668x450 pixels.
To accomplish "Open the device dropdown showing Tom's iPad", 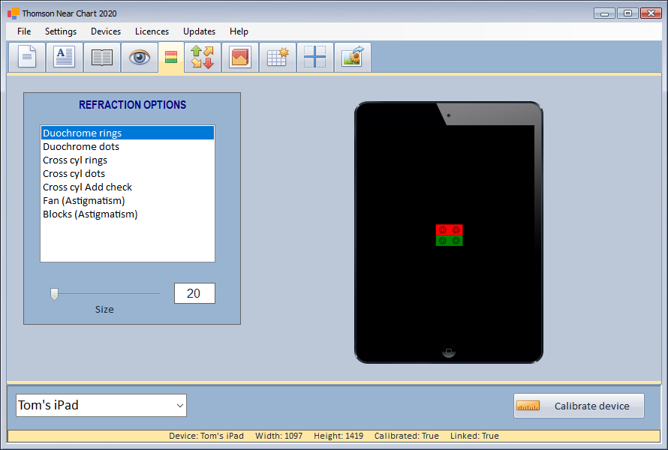I will coord(101,406).
